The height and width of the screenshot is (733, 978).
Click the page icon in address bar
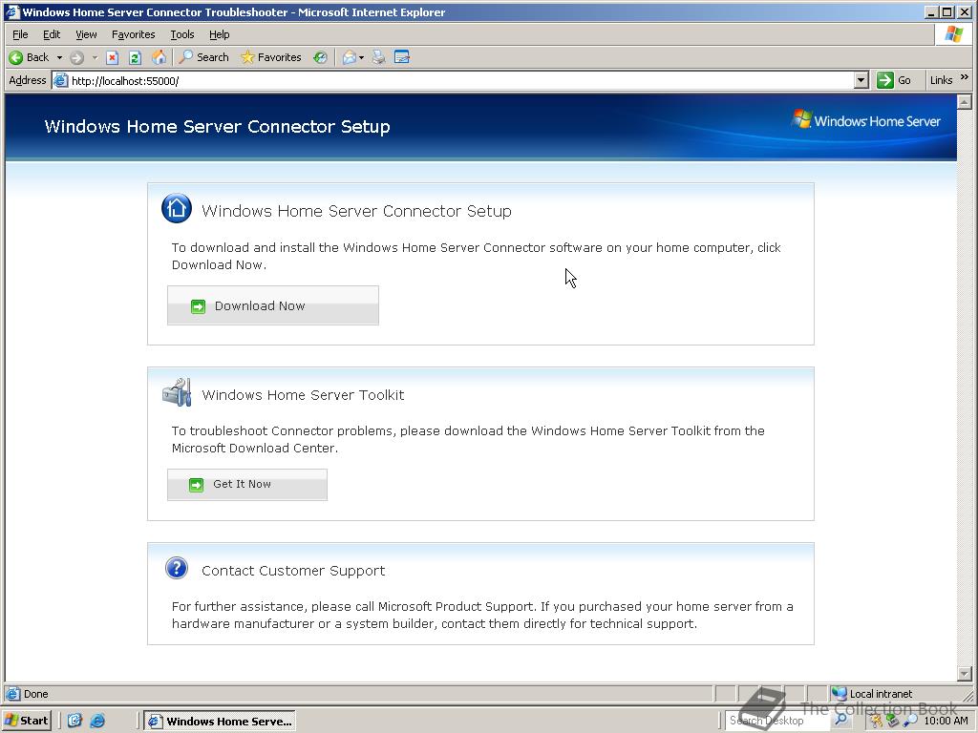(60, 80)
